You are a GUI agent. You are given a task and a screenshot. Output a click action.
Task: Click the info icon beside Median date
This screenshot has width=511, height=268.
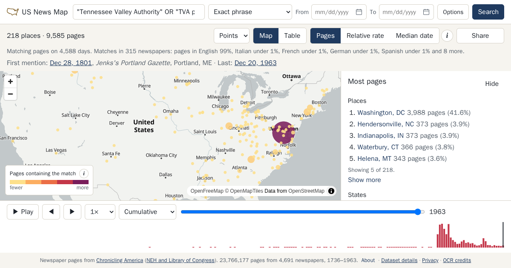tap(447, 36)
